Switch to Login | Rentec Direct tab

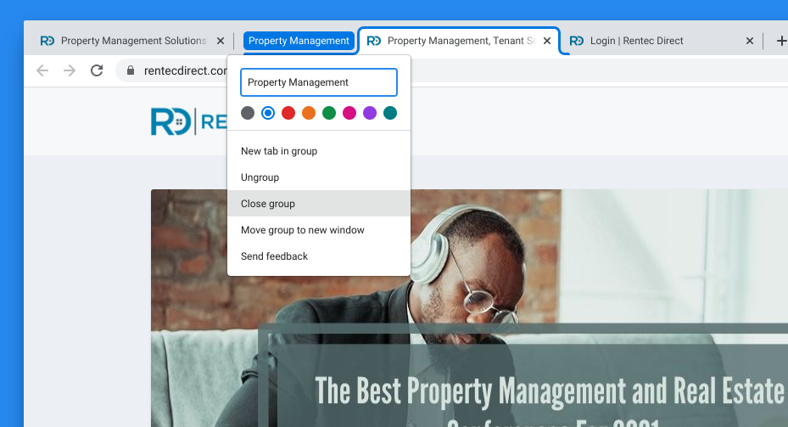[x=645, y=41]
